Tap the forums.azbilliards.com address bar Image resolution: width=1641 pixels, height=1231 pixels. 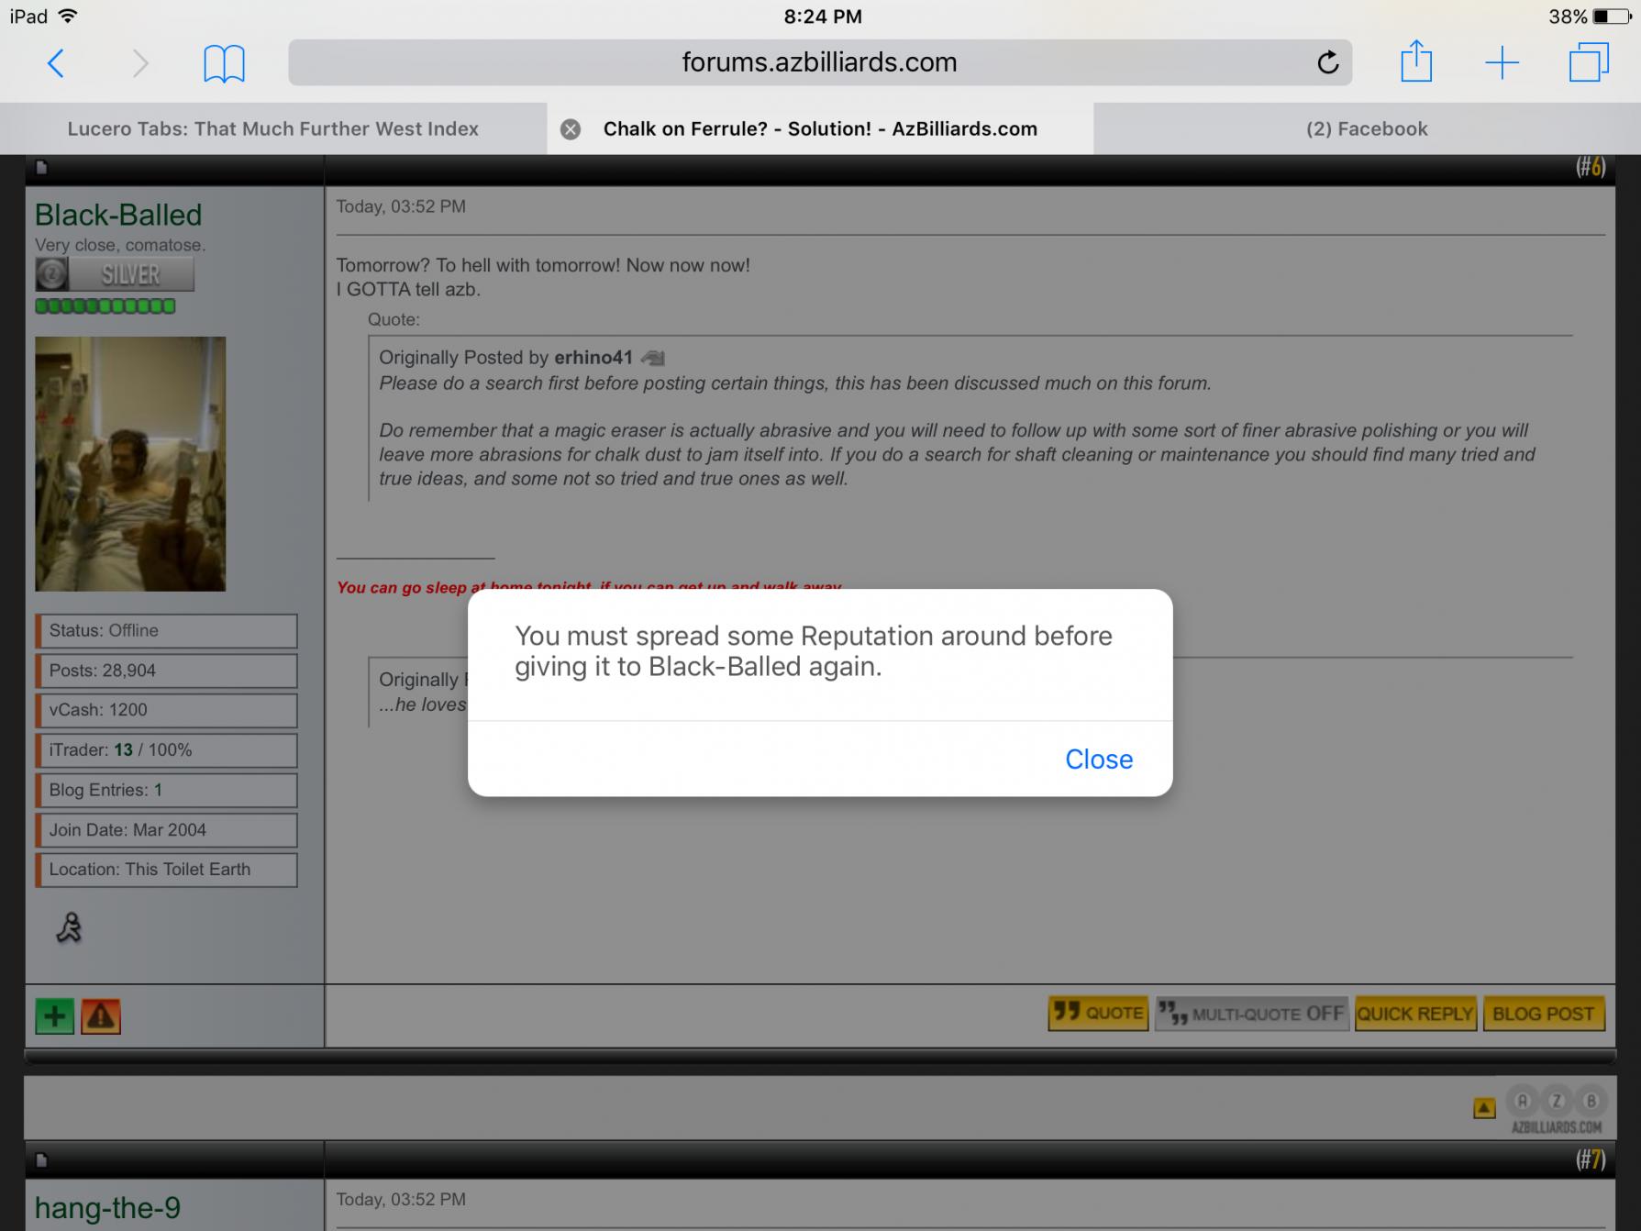click(x=818, y=62)
